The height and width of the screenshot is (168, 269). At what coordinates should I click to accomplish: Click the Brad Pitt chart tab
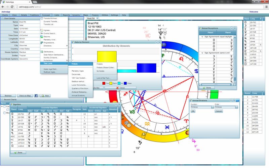(x=91, y=18)
